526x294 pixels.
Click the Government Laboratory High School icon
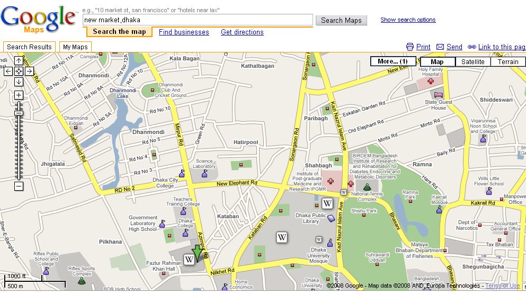(x=163, y=224)
